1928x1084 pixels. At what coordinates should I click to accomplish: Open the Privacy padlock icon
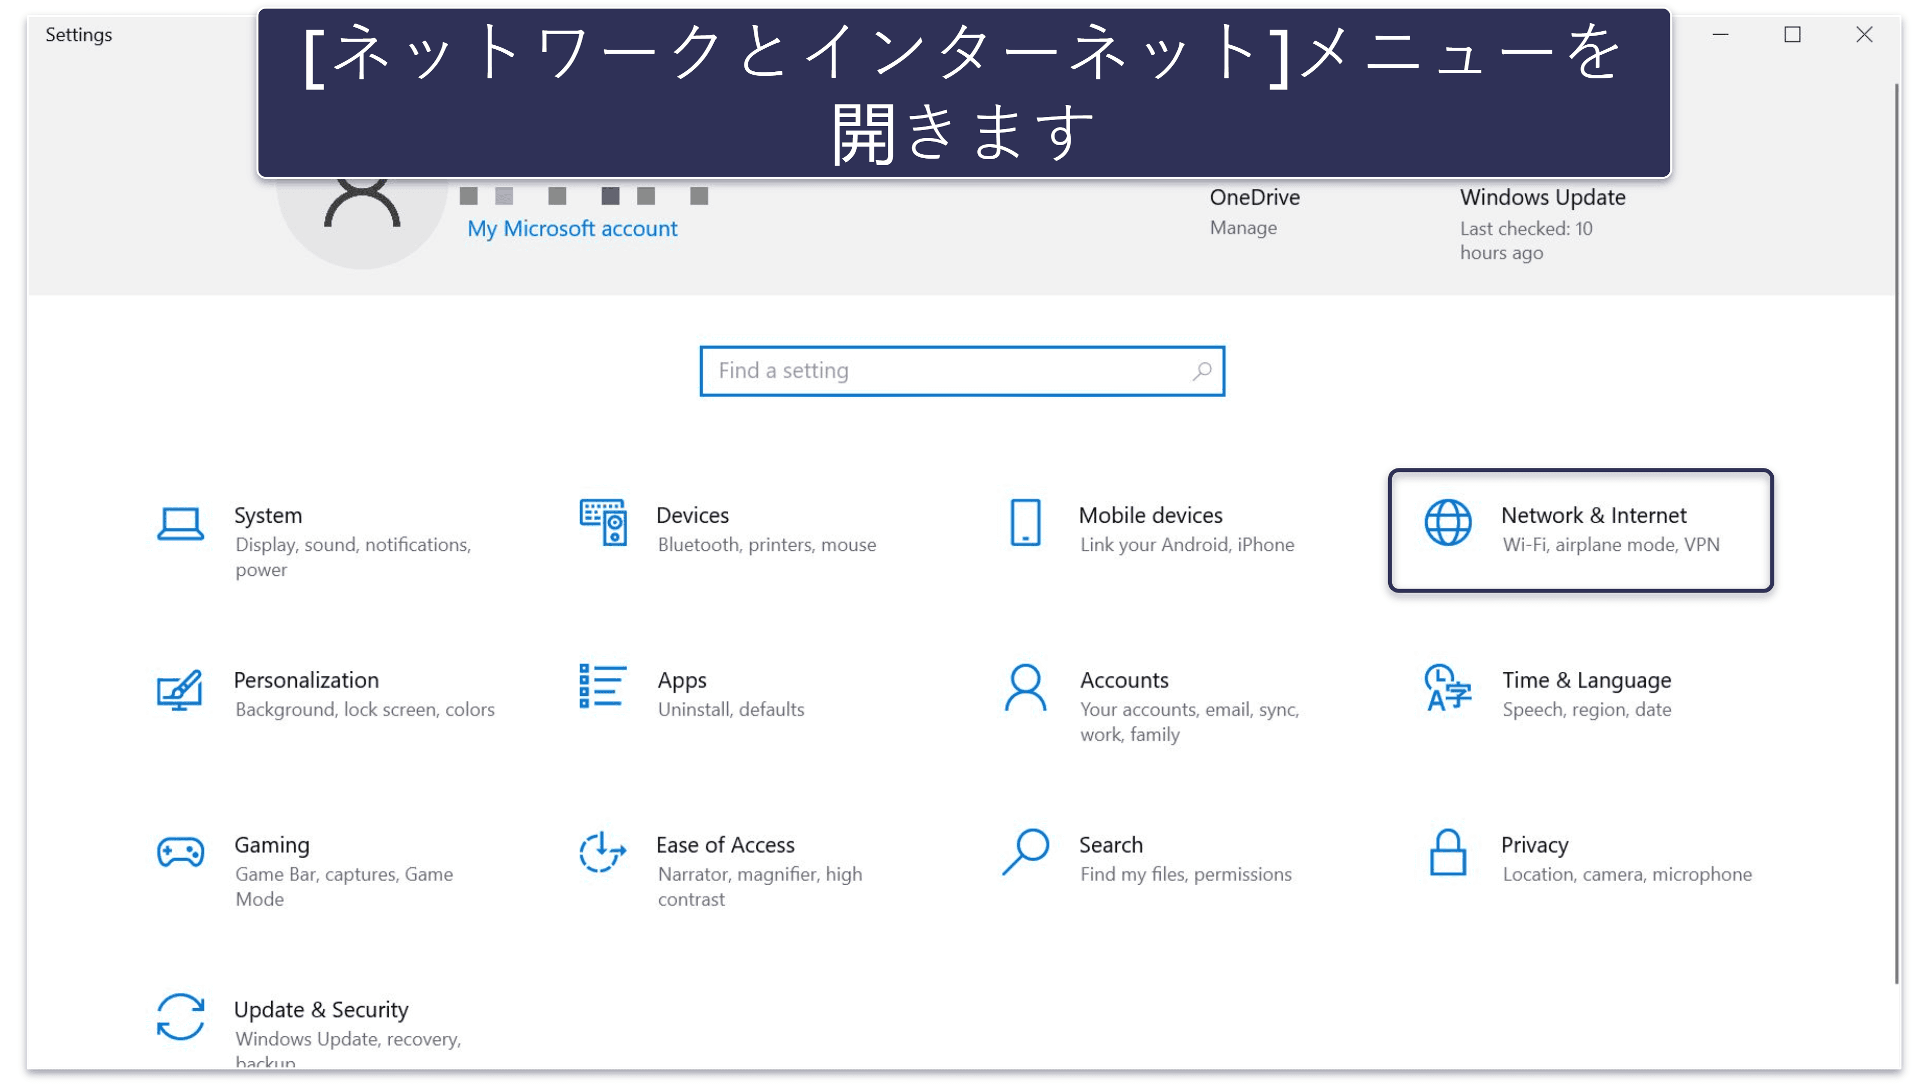coord(1447,852)
